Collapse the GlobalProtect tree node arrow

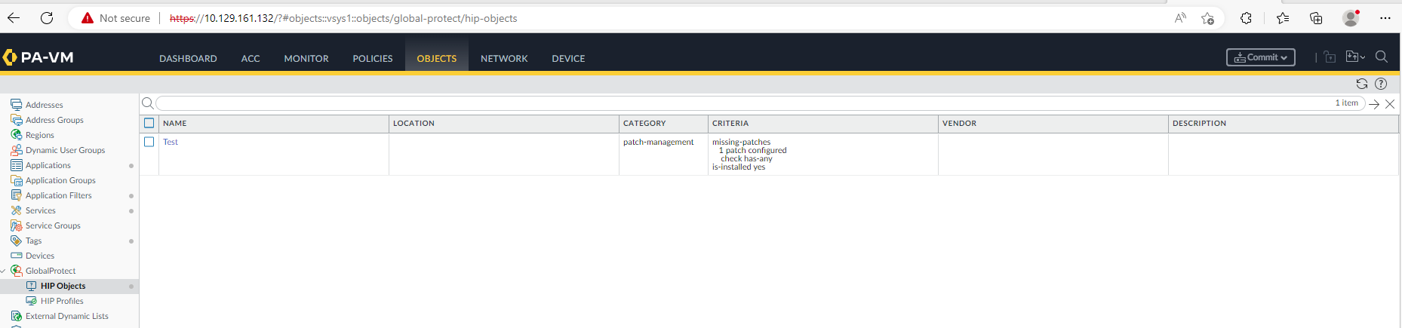[4, 271]
